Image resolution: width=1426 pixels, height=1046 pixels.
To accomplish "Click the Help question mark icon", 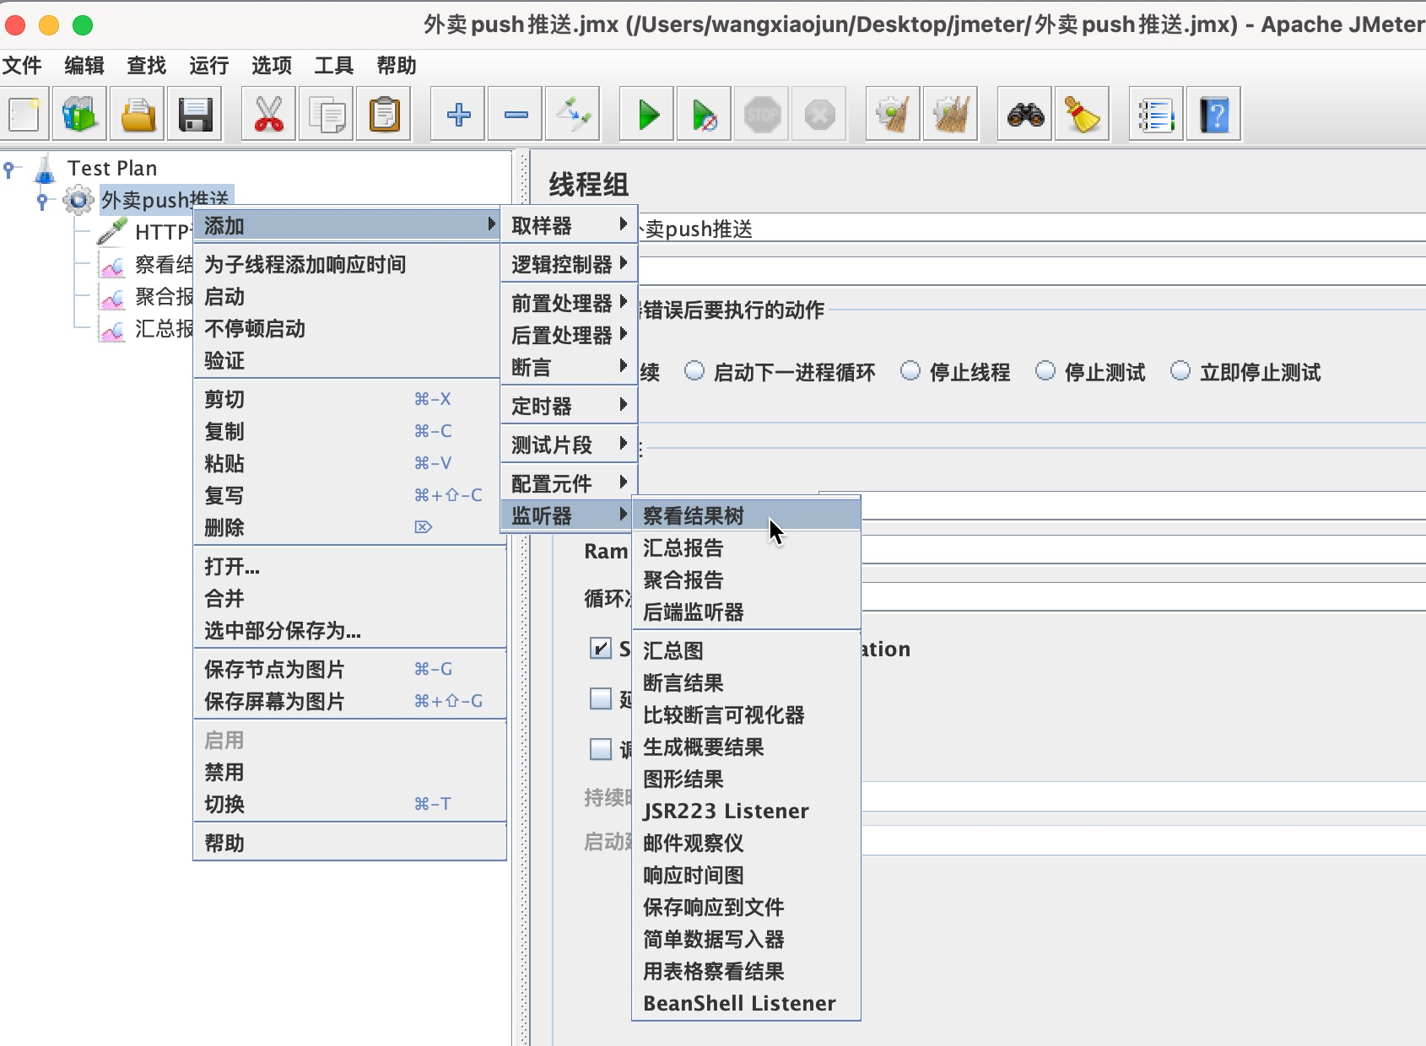I will pos(1214,113).
